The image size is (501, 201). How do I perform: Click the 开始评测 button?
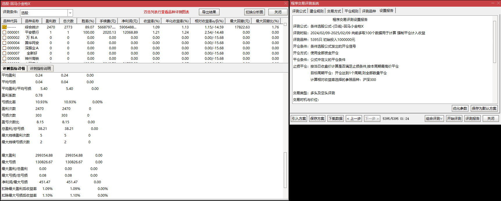tap(454, 118)
